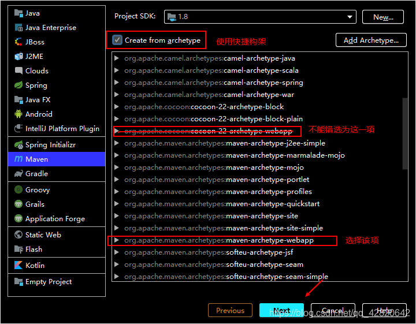Select maven-archetype-site label
Viewport: 416px width, 324px height.
click(x=211, y=216)
